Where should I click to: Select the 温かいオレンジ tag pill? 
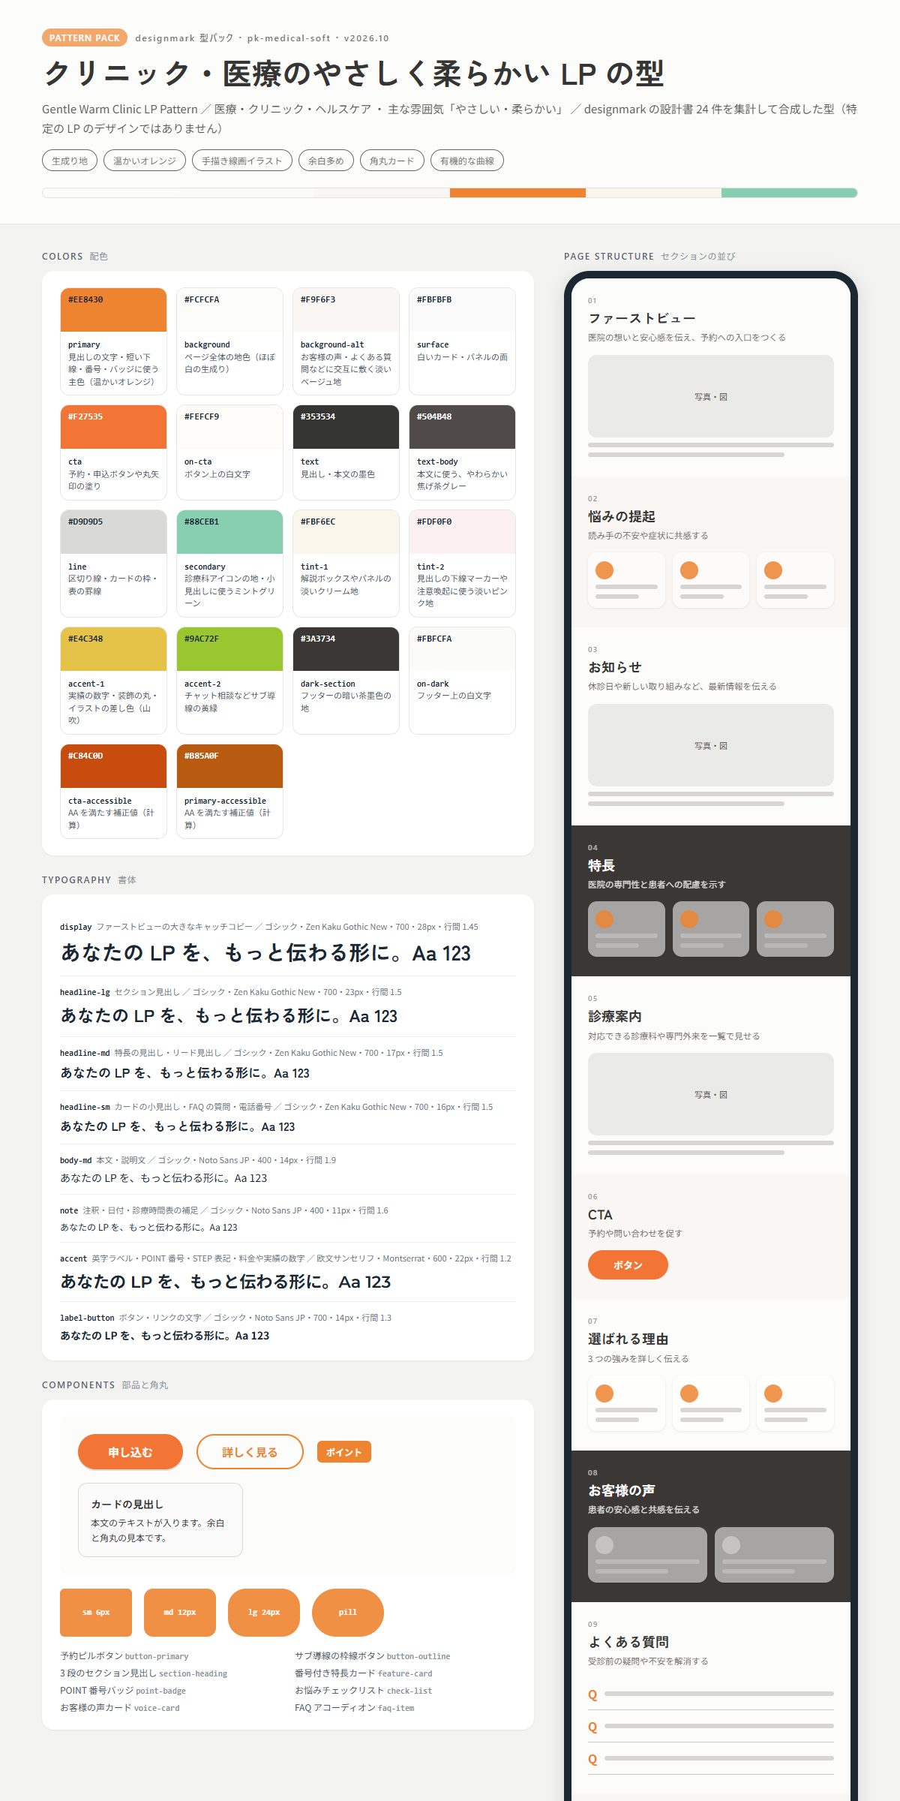point(145,161)
